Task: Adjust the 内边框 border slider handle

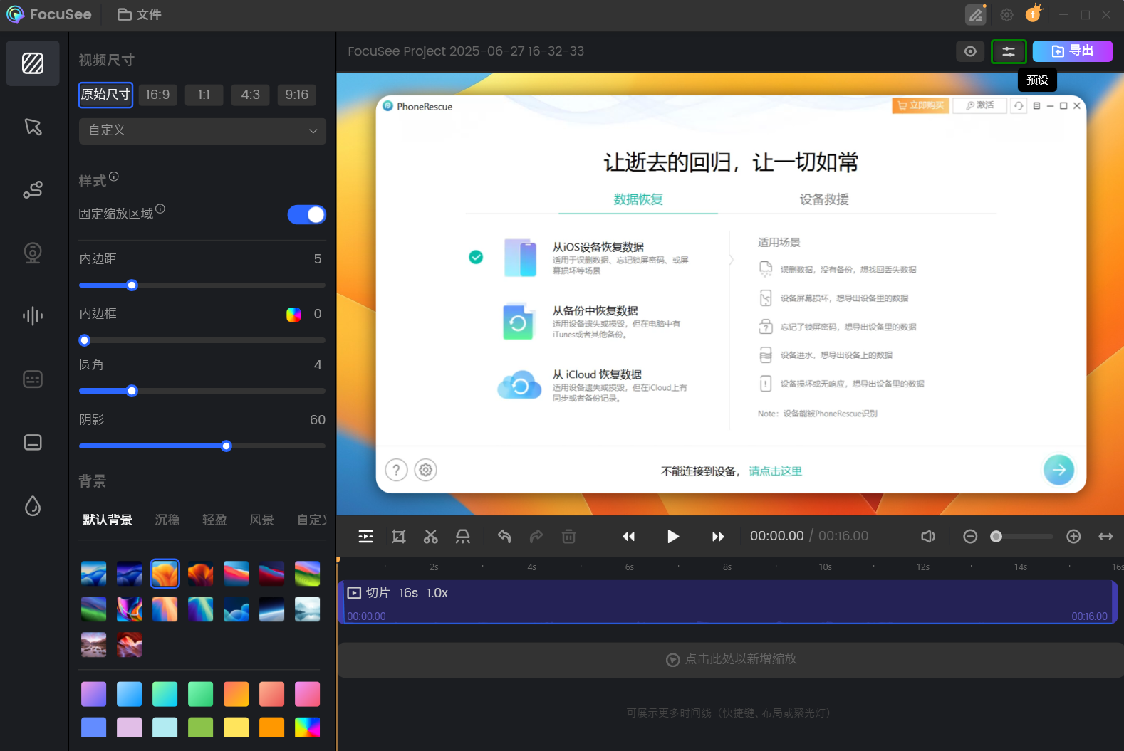Action: coord(85,340)
